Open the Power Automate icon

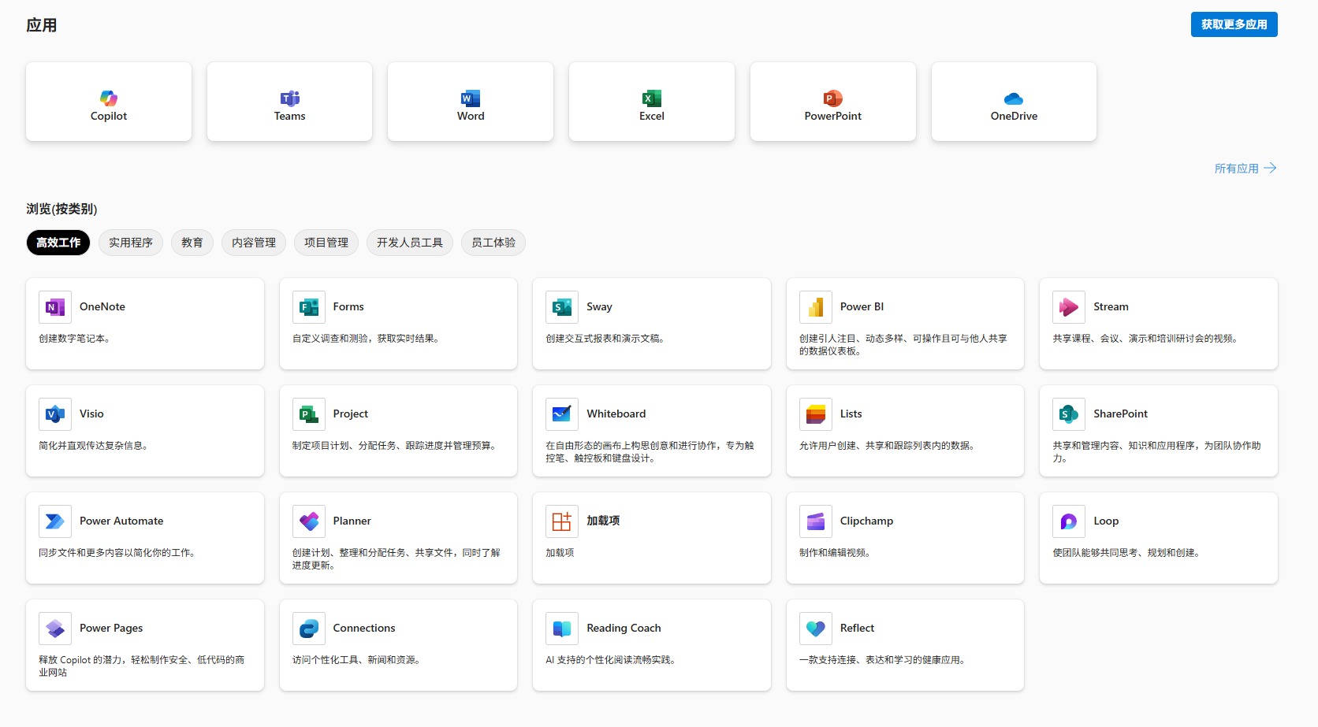coord(55,521)
